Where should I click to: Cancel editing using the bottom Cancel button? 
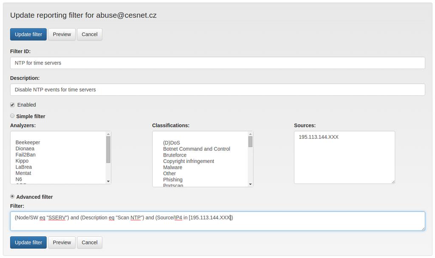[x=89, y=242]
